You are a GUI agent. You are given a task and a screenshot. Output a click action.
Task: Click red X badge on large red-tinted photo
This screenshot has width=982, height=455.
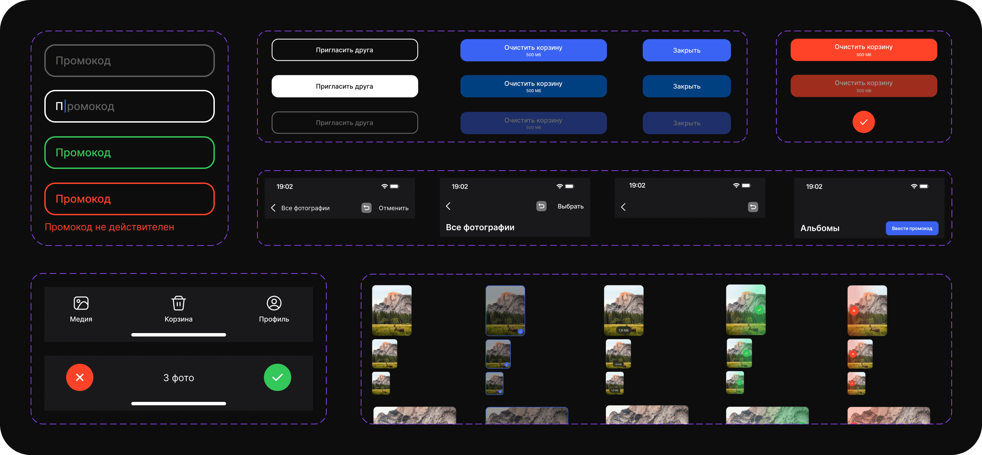(854, 311)
